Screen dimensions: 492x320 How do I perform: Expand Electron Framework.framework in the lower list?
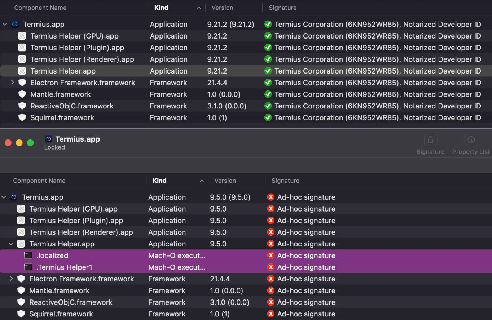[x=11, y=279]
